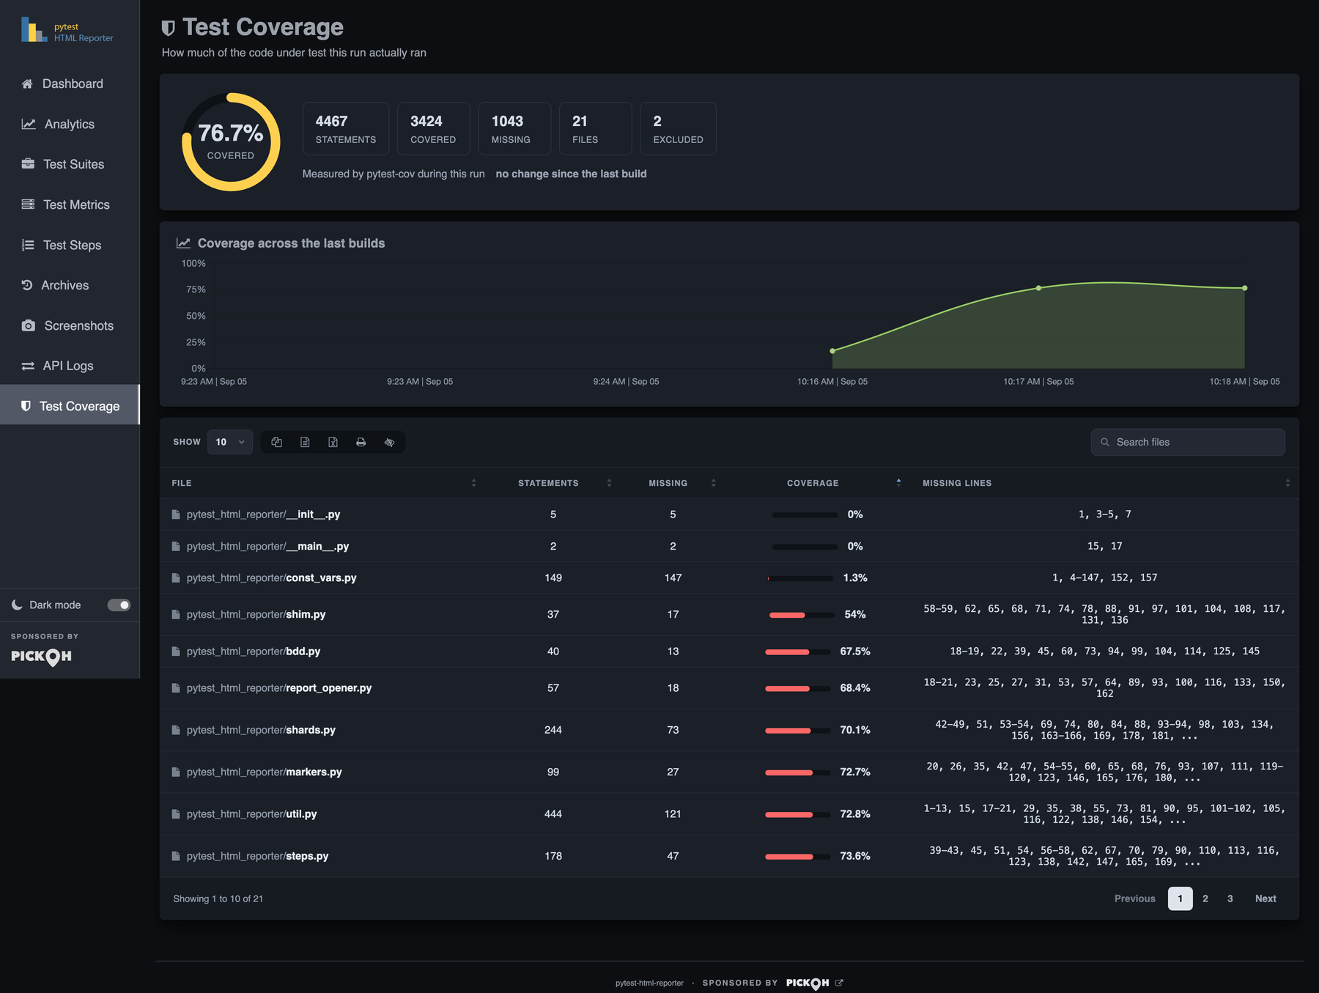The image size is (1319, 993).
Task: Open Archives page
Action: point(70,285)
